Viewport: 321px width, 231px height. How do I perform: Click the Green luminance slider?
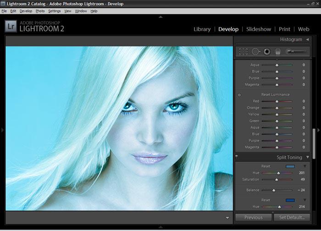(x=277, y=121)
